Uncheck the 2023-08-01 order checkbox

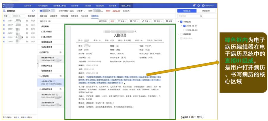[x=184, y=26]
